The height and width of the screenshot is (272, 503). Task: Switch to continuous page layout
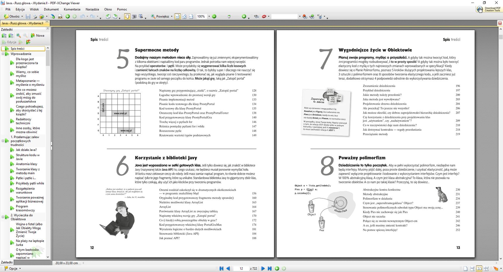coord(472,268)
